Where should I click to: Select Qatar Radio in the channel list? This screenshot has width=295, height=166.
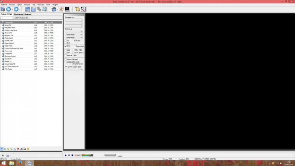[x=9, y=23]
